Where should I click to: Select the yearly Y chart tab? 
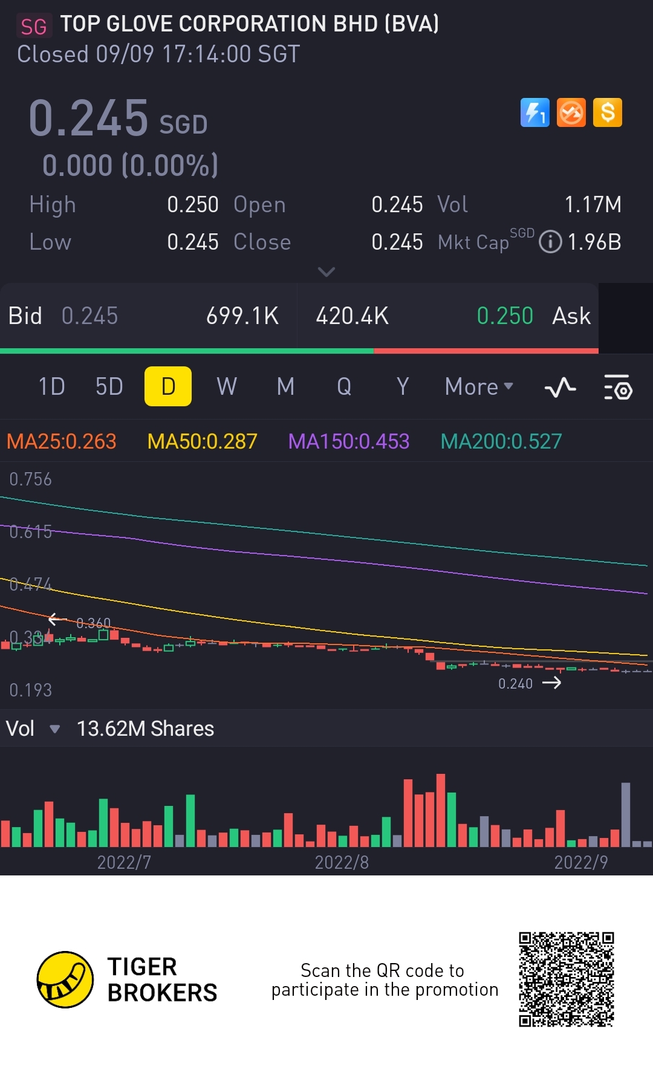click(403, 386)
